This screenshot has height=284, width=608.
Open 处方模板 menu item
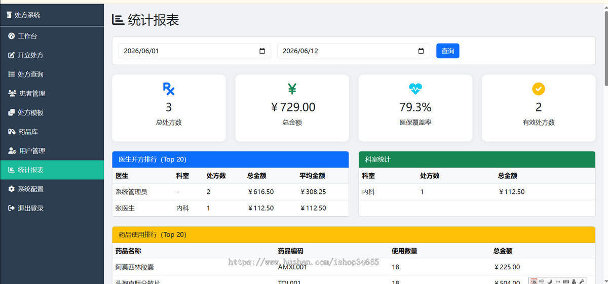(52, 112)
